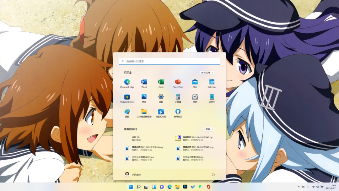339x191 pixels.
Task: Open recommended file 二次元小姐姐 (636).jpg
Action: tap(143, 158)
